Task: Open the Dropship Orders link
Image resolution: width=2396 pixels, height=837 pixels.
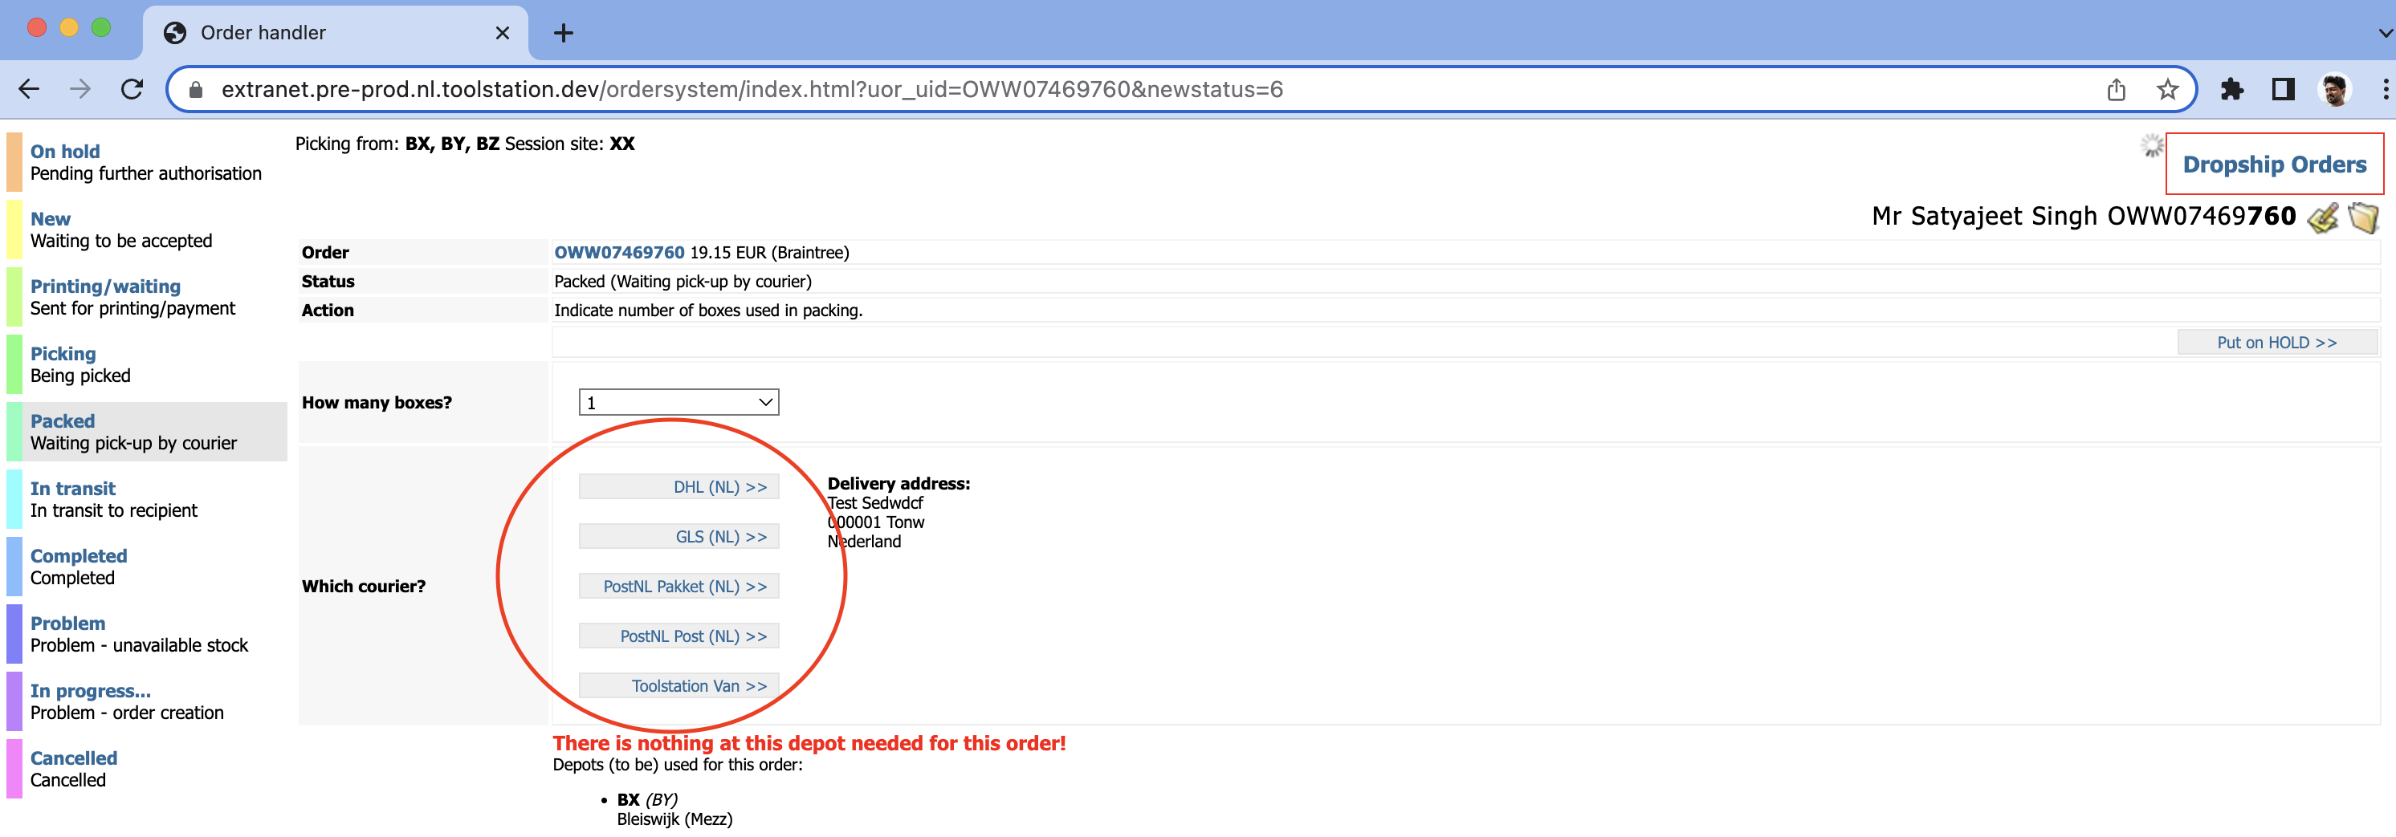Action: click(x=2273, y=165)
